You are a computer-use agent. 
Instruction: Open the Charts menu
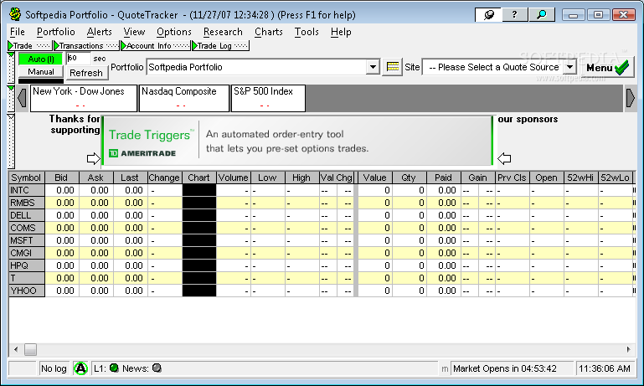pos(269,32)
